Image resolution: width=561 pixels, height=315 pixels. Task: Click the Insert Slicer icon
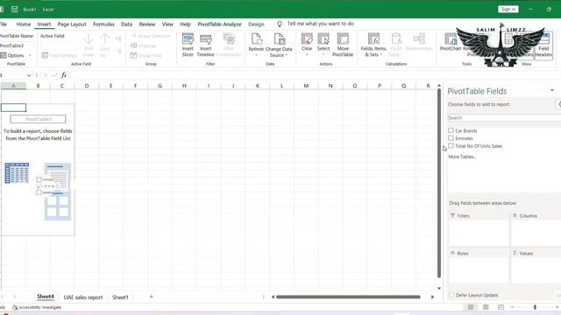coord(188,39)
